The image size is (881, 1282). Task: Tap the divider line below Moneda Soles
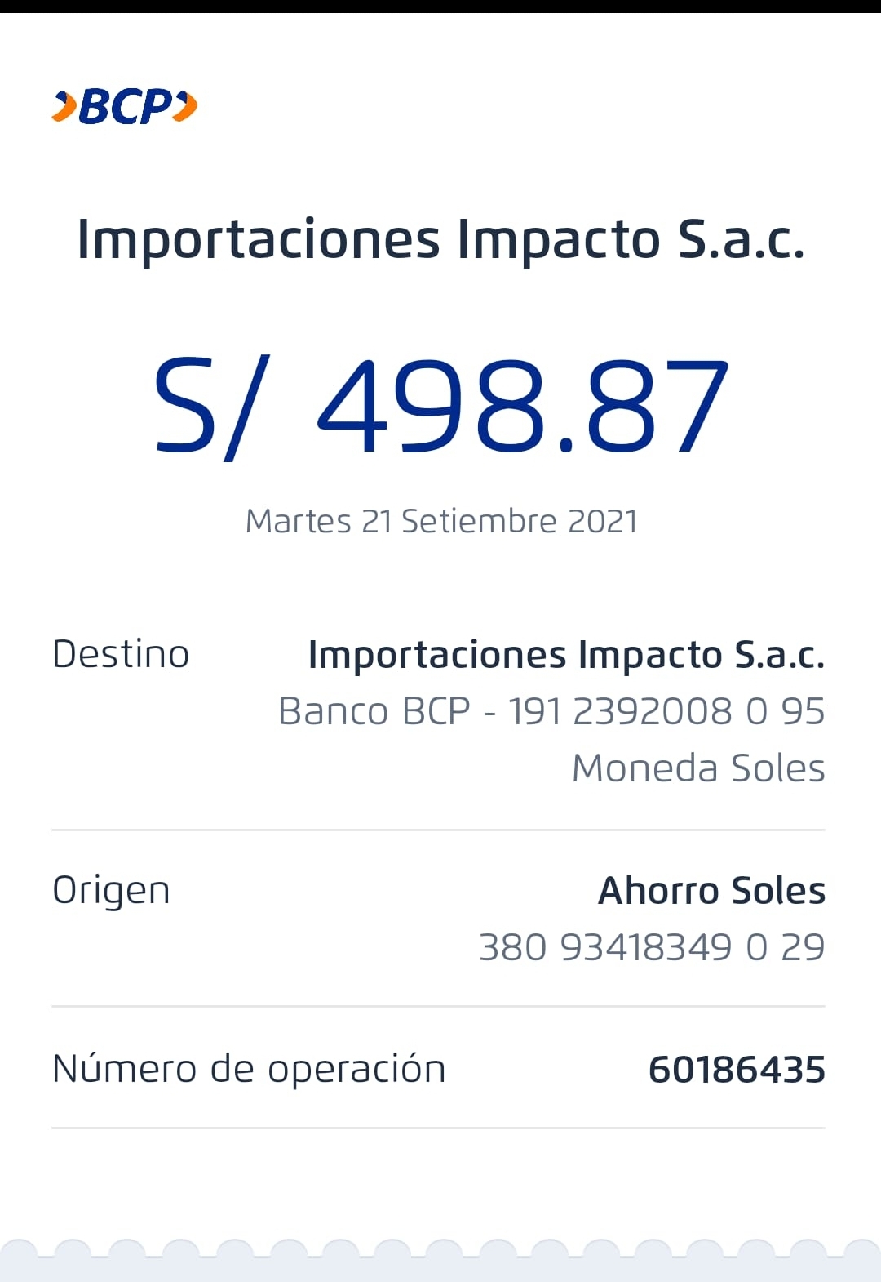coord(438,830)
